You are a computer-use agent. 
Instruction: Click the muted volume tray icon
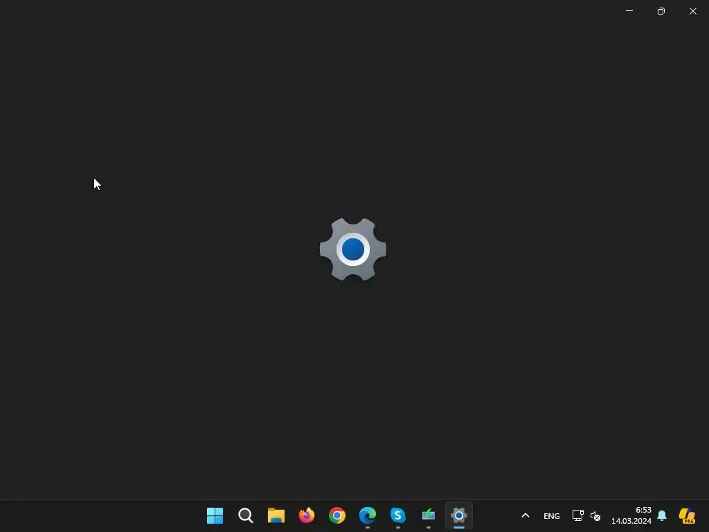tap(595, 515)
